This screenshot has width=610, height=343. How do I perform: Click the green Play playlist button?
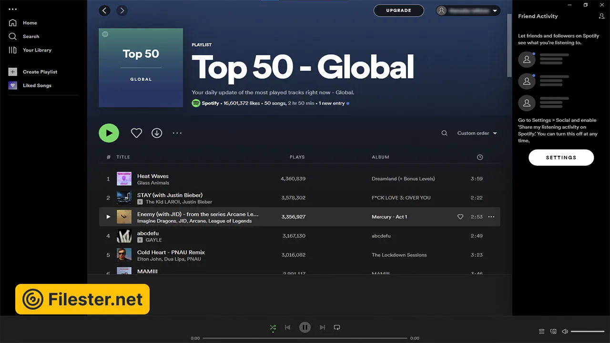tap(109, 133)
